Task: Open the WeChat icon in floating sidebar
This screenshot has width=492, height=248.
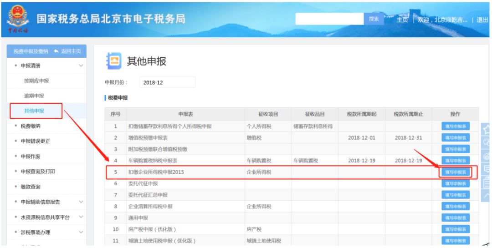Action: click(x=487, y=142)
